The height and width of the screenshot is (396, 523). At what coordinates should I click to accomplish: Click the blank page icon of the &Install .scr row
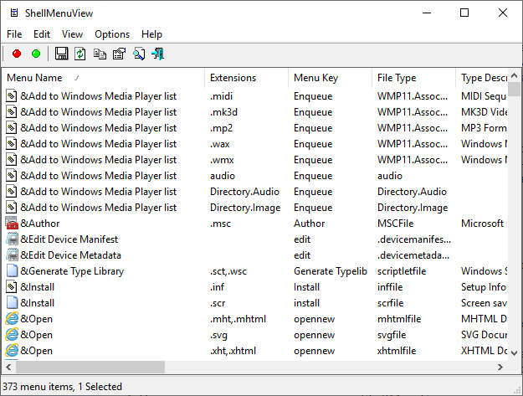pyautogui.click(x=12, y=303)
